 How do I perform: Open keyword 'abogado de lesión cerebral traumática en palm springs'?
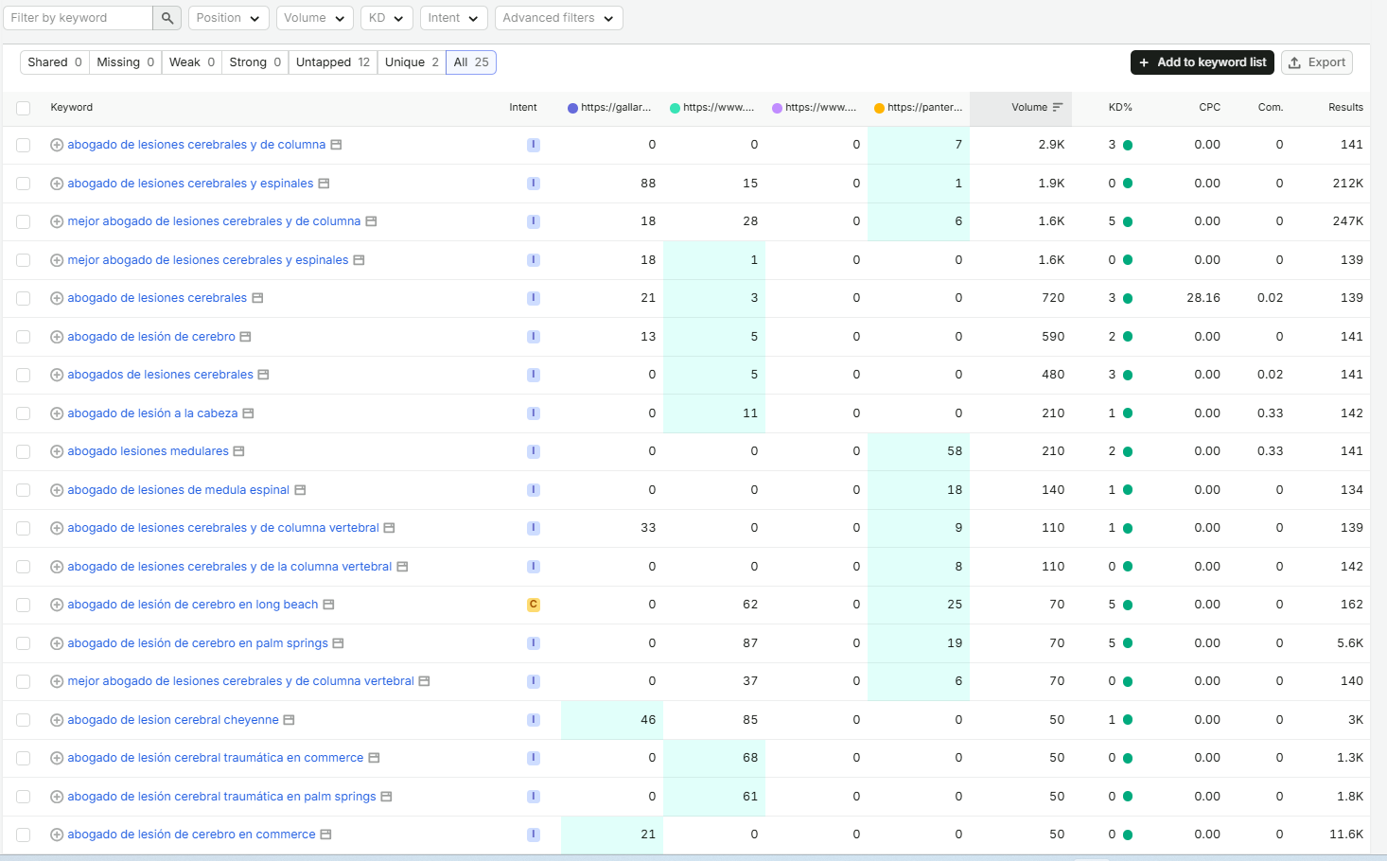(221, 797)
